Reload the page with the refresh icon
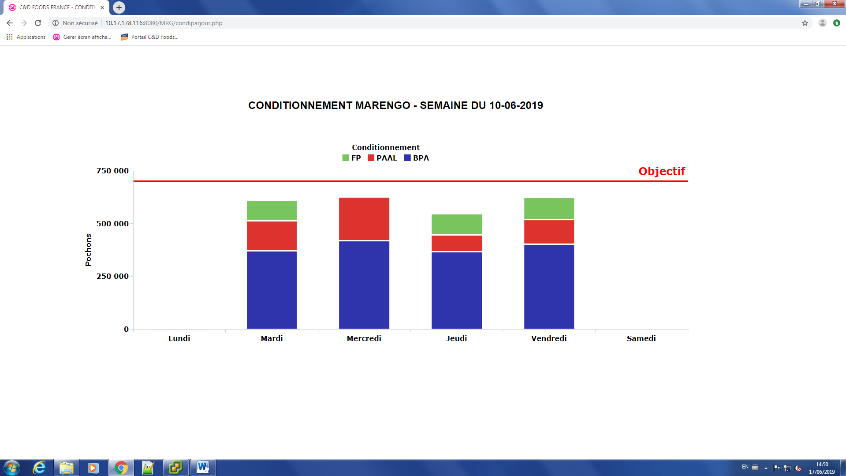The width and height of the screenshot is (846, 476). pos(38,23)
